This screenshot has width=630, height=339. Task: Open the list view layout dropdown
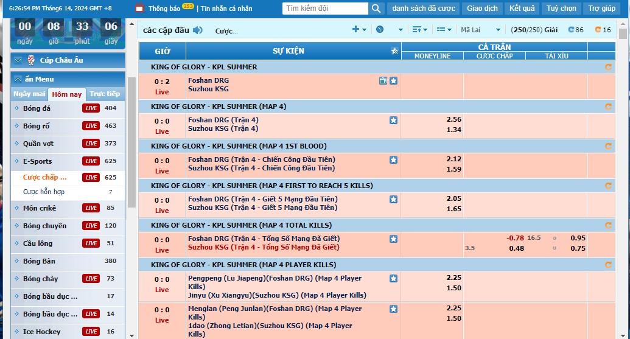click(444, 29)
